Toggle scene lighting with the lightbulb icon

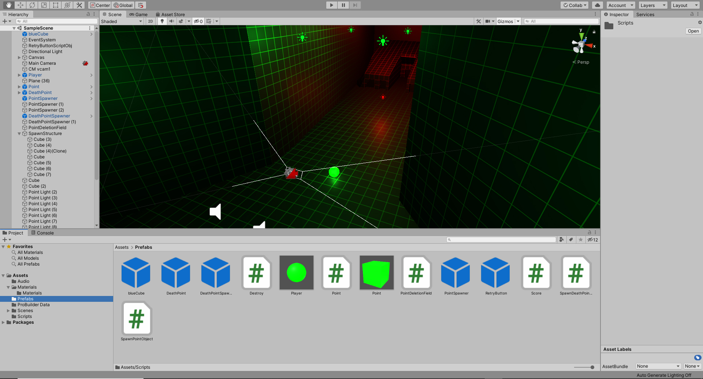(162, 21)
